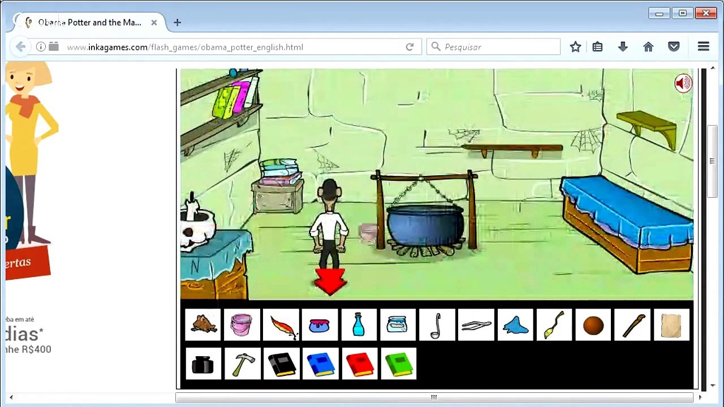Click the right arrow of horizontal scrollbar

tap(700, 397)
